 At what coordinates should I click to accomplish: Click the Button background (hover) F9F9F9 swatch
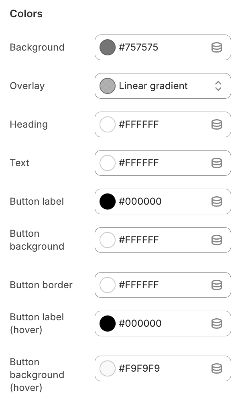[108, 368]
